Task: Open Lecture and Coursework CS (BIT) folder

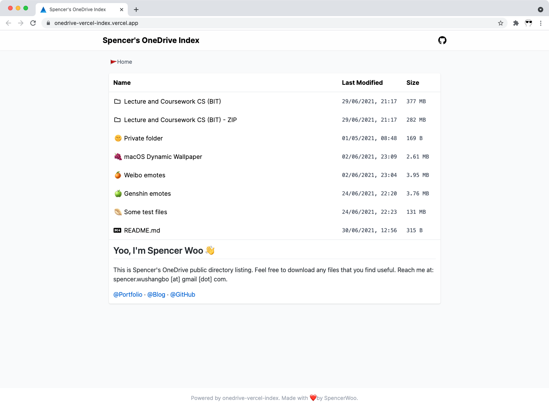Action: (x=173, y=101)
